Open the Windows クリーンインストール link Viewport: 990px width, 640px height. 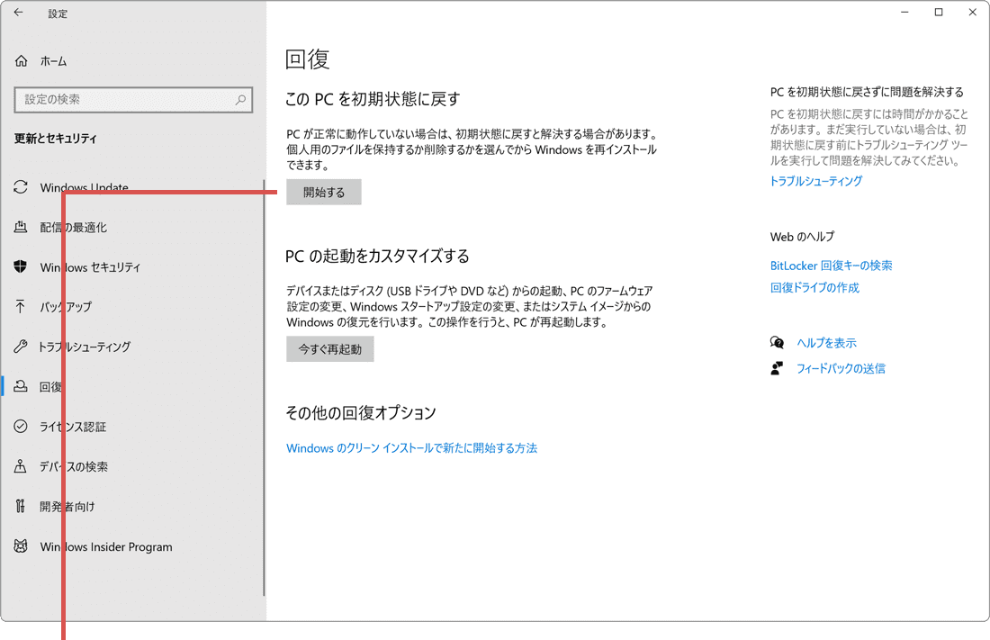point(411,446)
